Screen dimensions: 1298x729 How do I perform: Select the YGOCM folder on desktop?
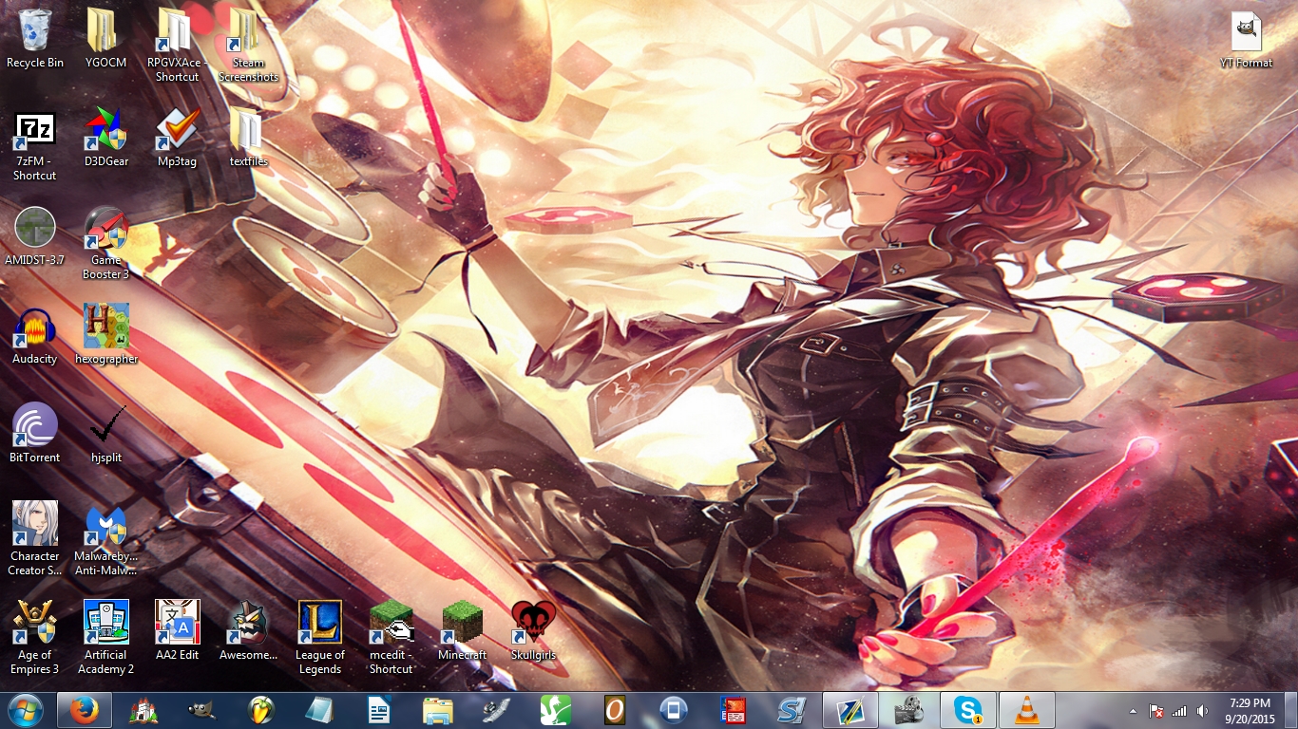coord(105,39)
